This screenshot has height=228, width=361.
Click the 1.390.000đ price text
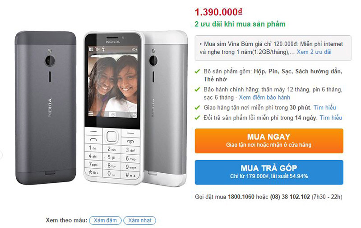click(218, 12)
